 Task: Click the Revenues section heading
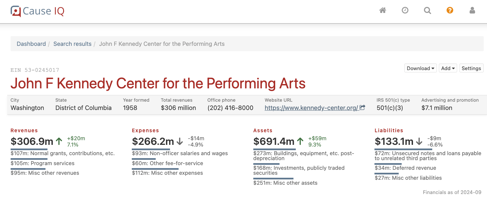pos(24,131)
